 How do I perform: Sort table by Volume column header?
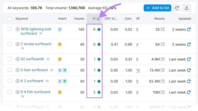point(79,19)
